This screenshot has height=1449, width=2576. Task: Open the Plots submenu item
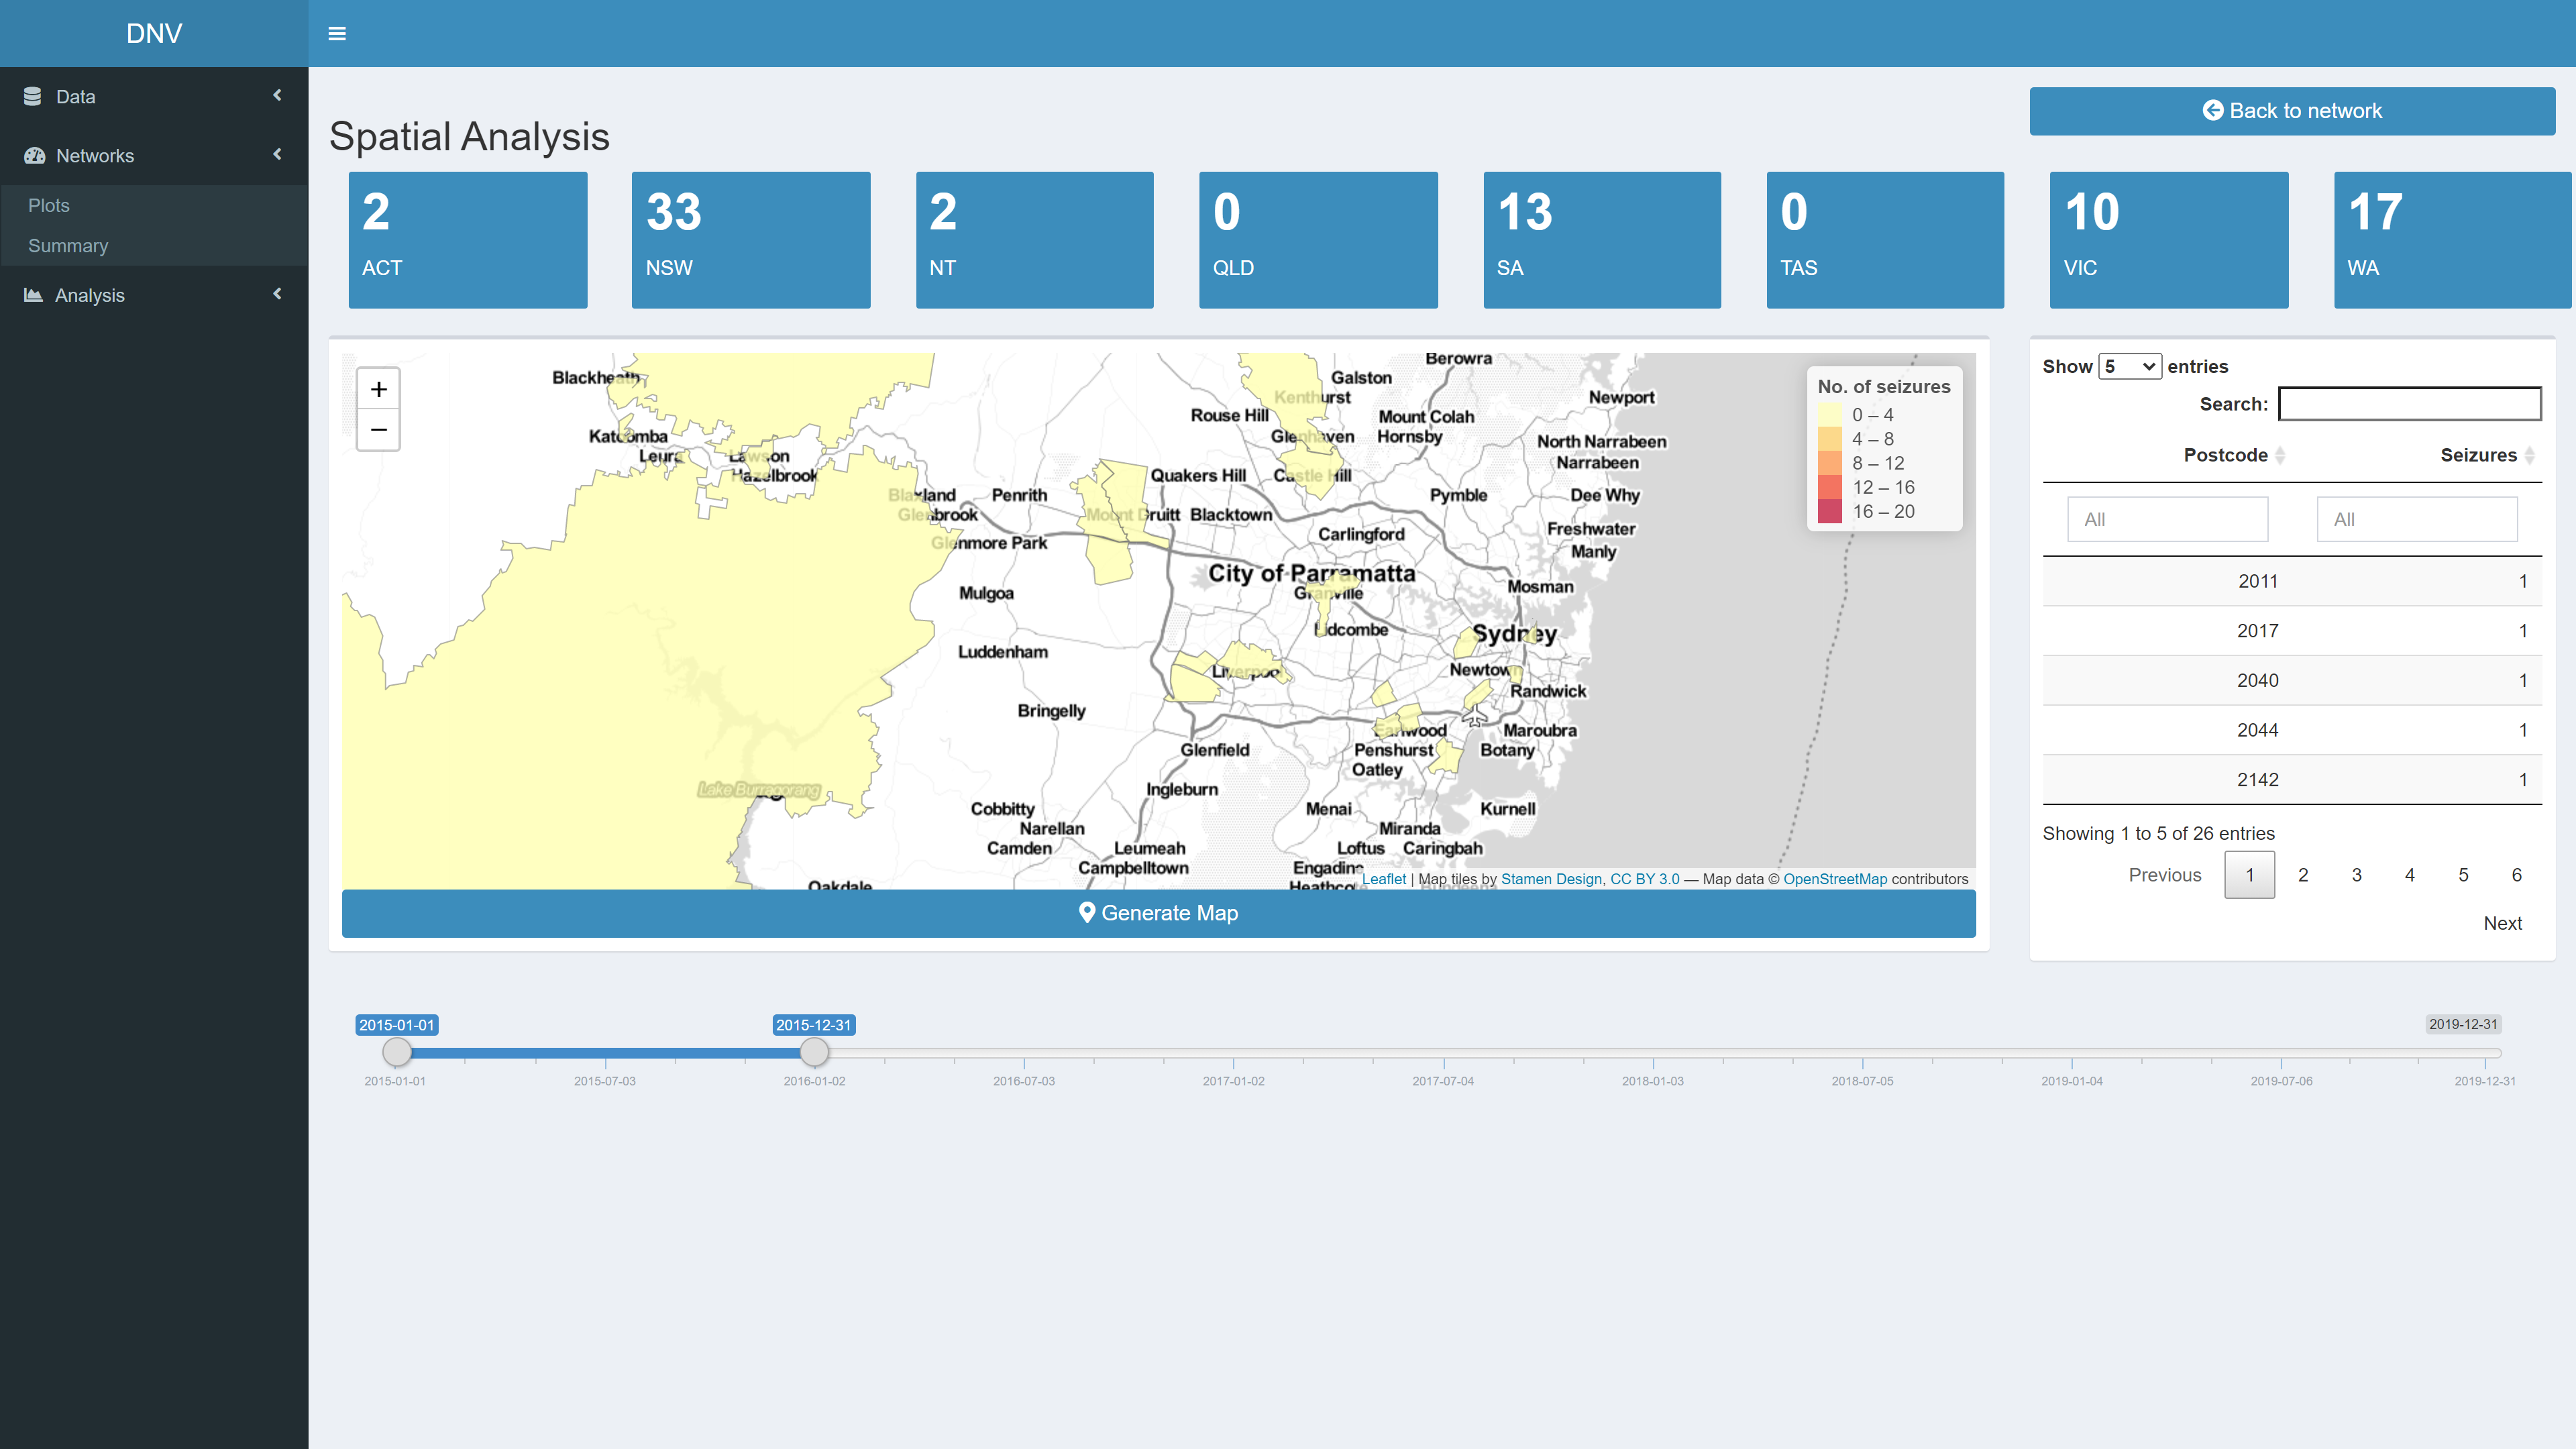[49, 205]
